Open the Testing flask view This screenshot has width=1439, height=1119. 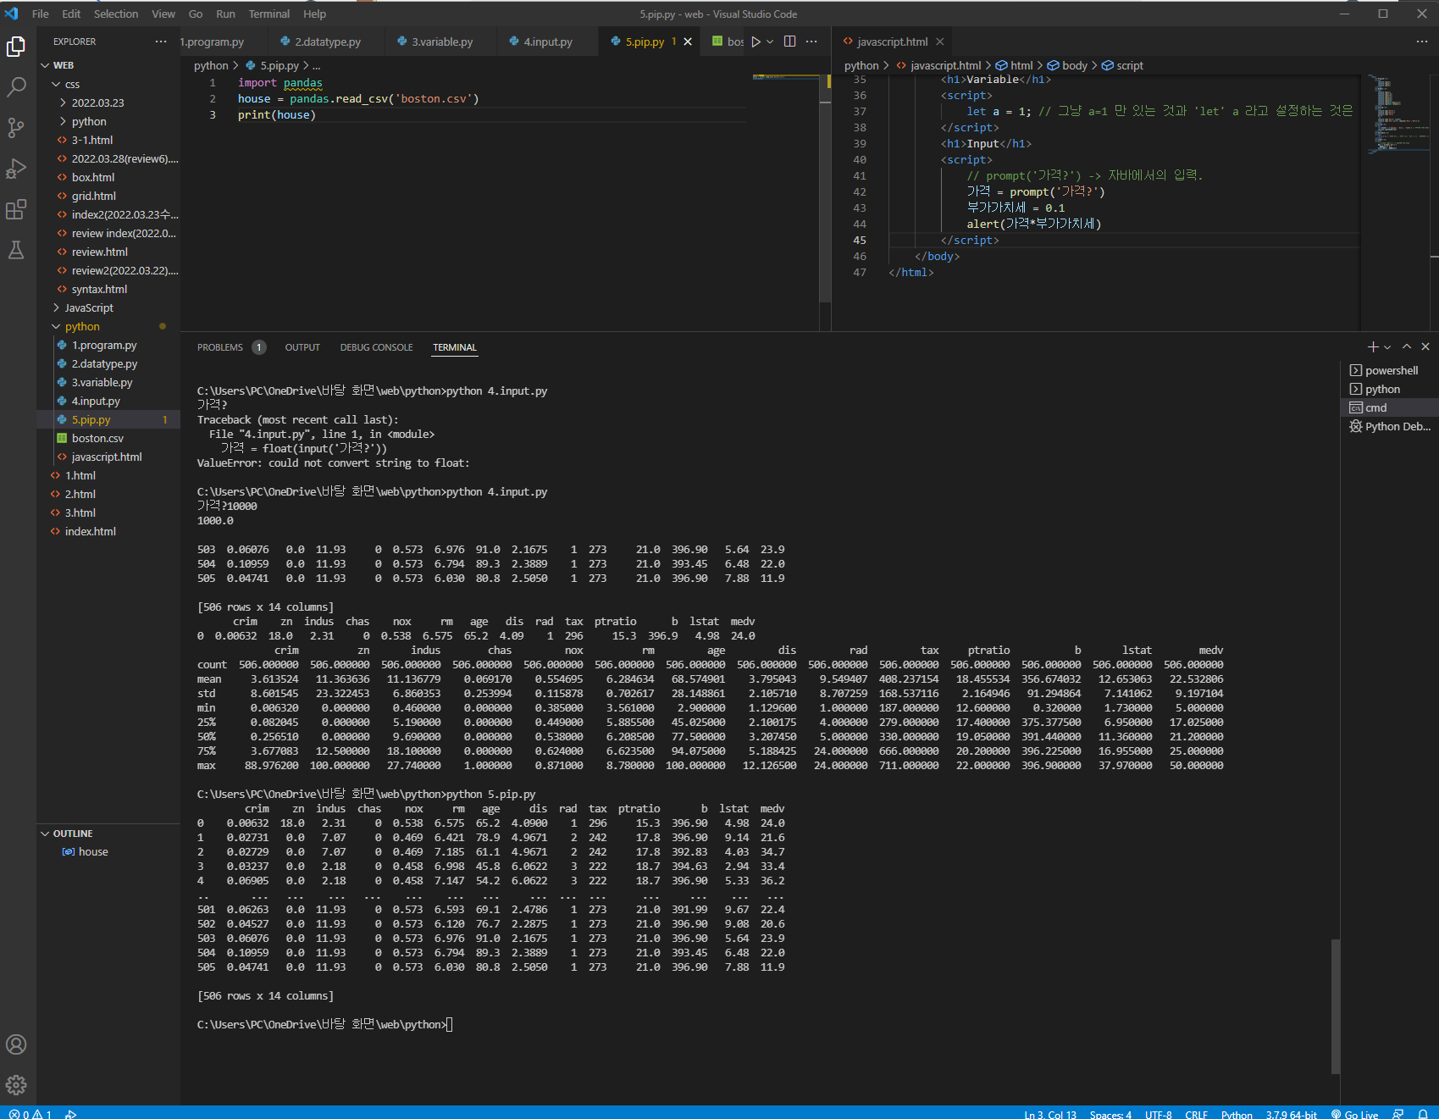click(16, 250)
